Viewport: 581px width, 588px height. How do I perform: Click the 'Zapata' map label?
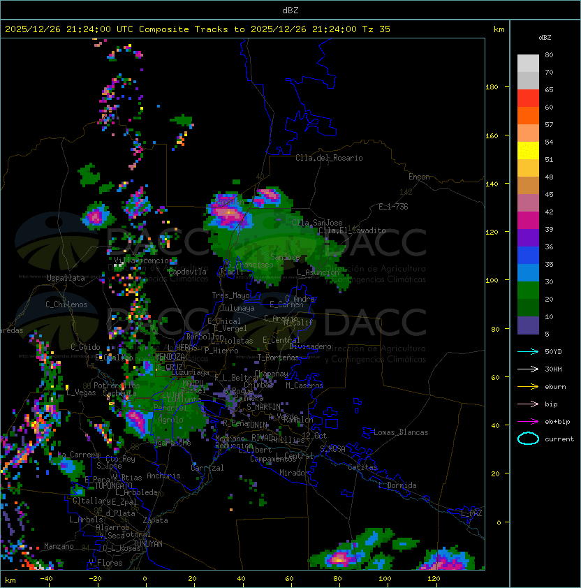155,520
